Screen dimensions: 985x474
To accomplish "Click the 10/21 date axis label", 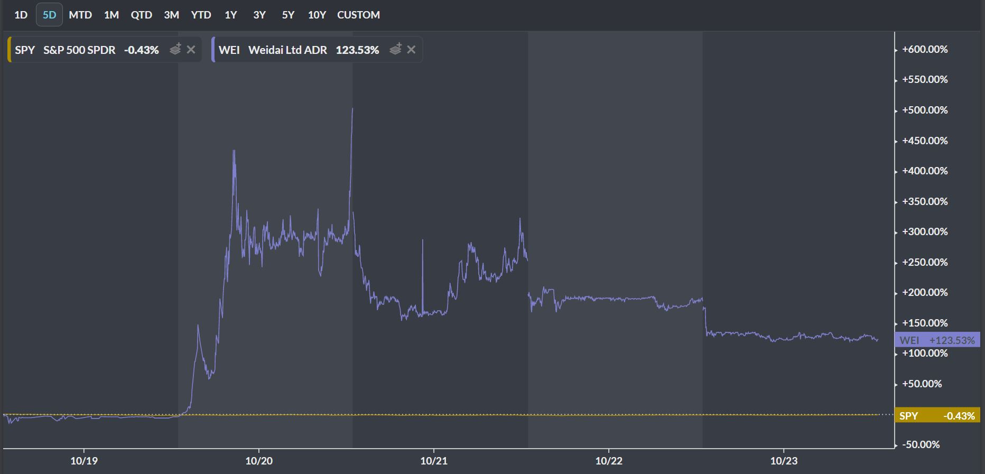I will 434,461.
